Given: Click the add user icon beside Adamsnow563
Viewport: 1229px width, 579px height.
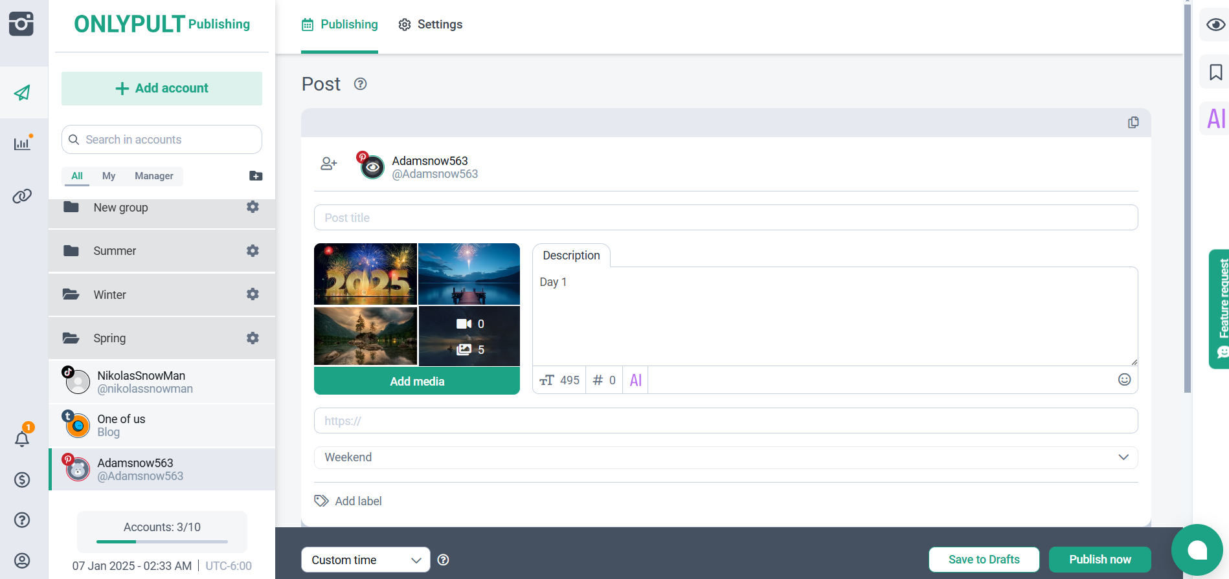Looking at the screenshot, I should point(329,164).
